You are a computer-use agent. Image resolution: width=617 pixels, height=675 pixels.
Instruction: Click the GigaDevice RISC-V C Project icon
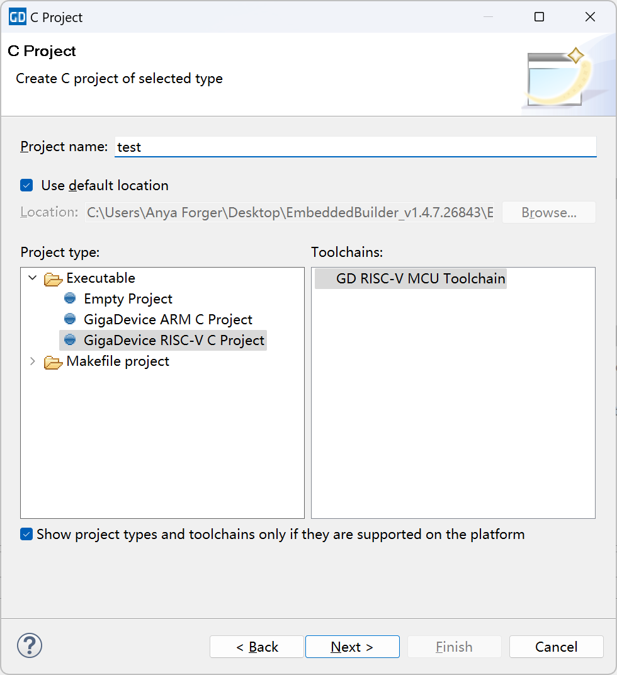(x=70, y=340)
